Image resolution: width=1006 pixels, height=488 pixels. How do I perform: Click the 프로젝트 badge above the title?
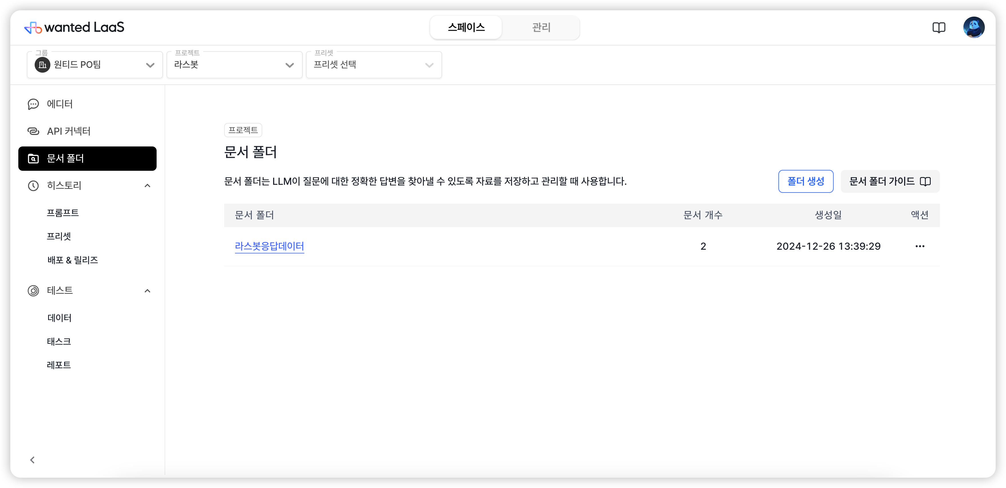[243, 130]
